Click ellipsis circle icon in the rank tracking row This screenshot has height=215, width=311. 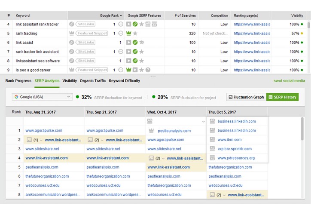pyautogui.click(x=121, y=33)
